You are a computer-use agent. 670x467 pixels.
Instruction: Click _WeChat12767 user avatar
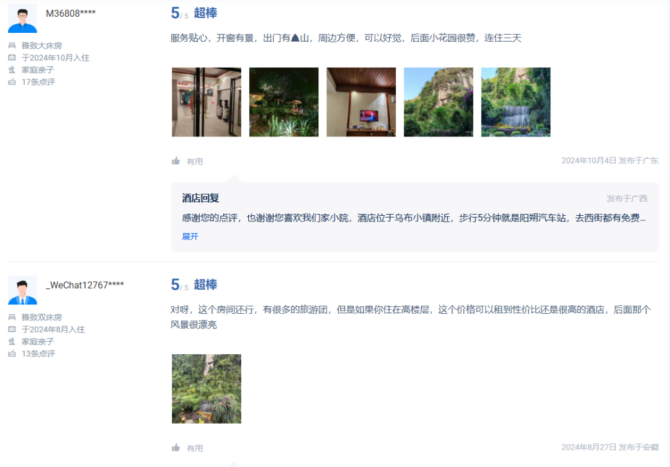point(23,290)
